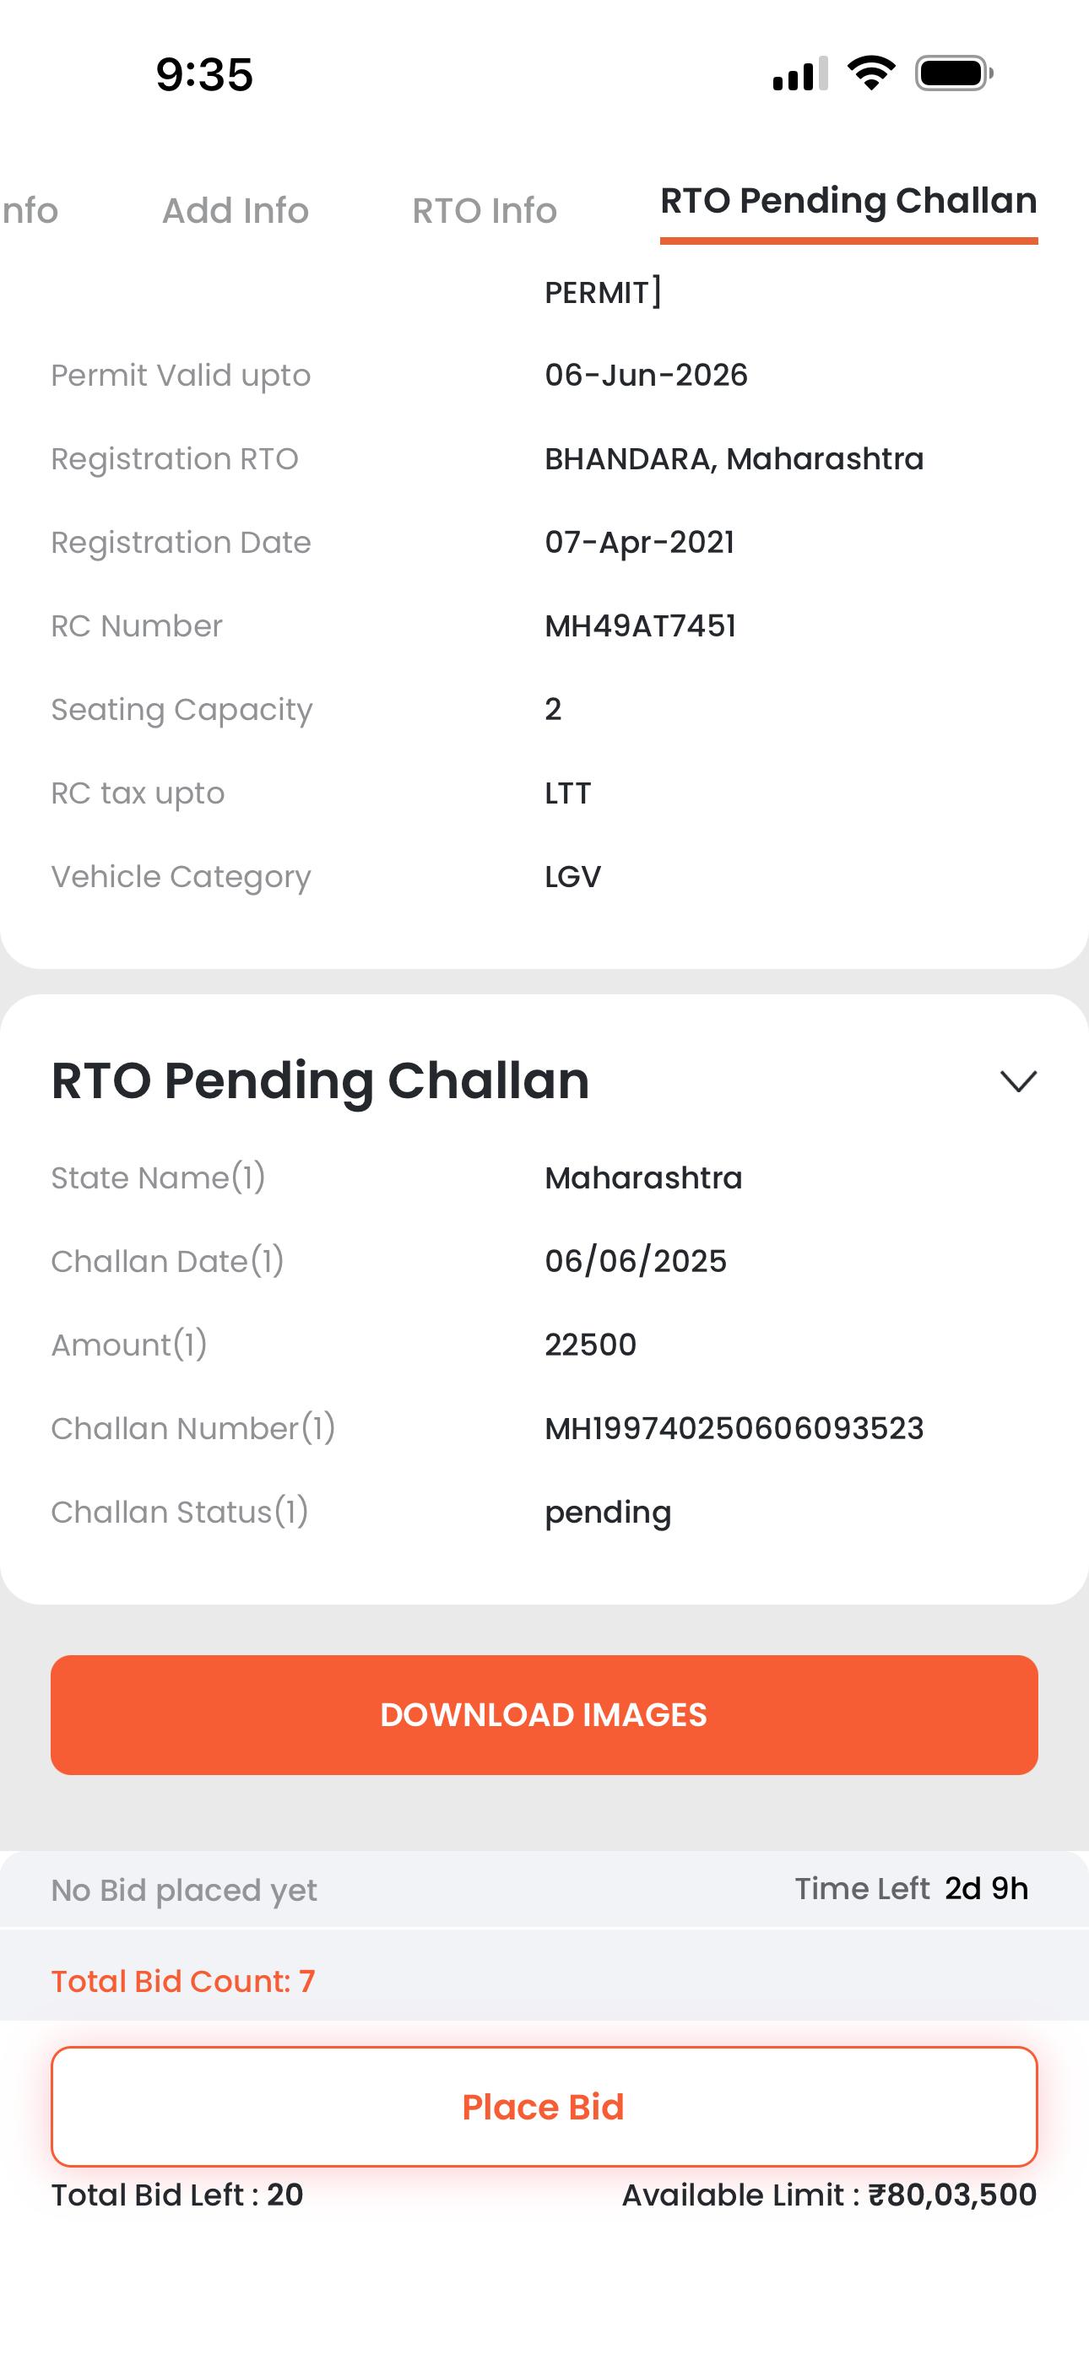
Task: Tap the challan number MH19974025060609​3523
Action: [734, 1428]
